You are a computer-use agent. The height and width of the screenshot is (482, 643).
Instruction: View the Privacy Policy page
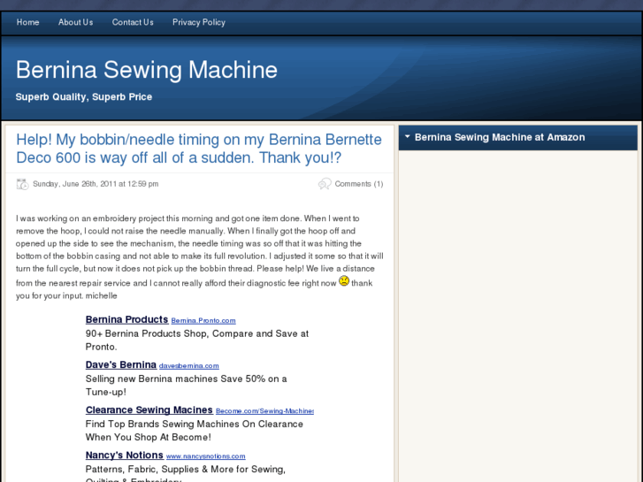(x=199, y=23)
